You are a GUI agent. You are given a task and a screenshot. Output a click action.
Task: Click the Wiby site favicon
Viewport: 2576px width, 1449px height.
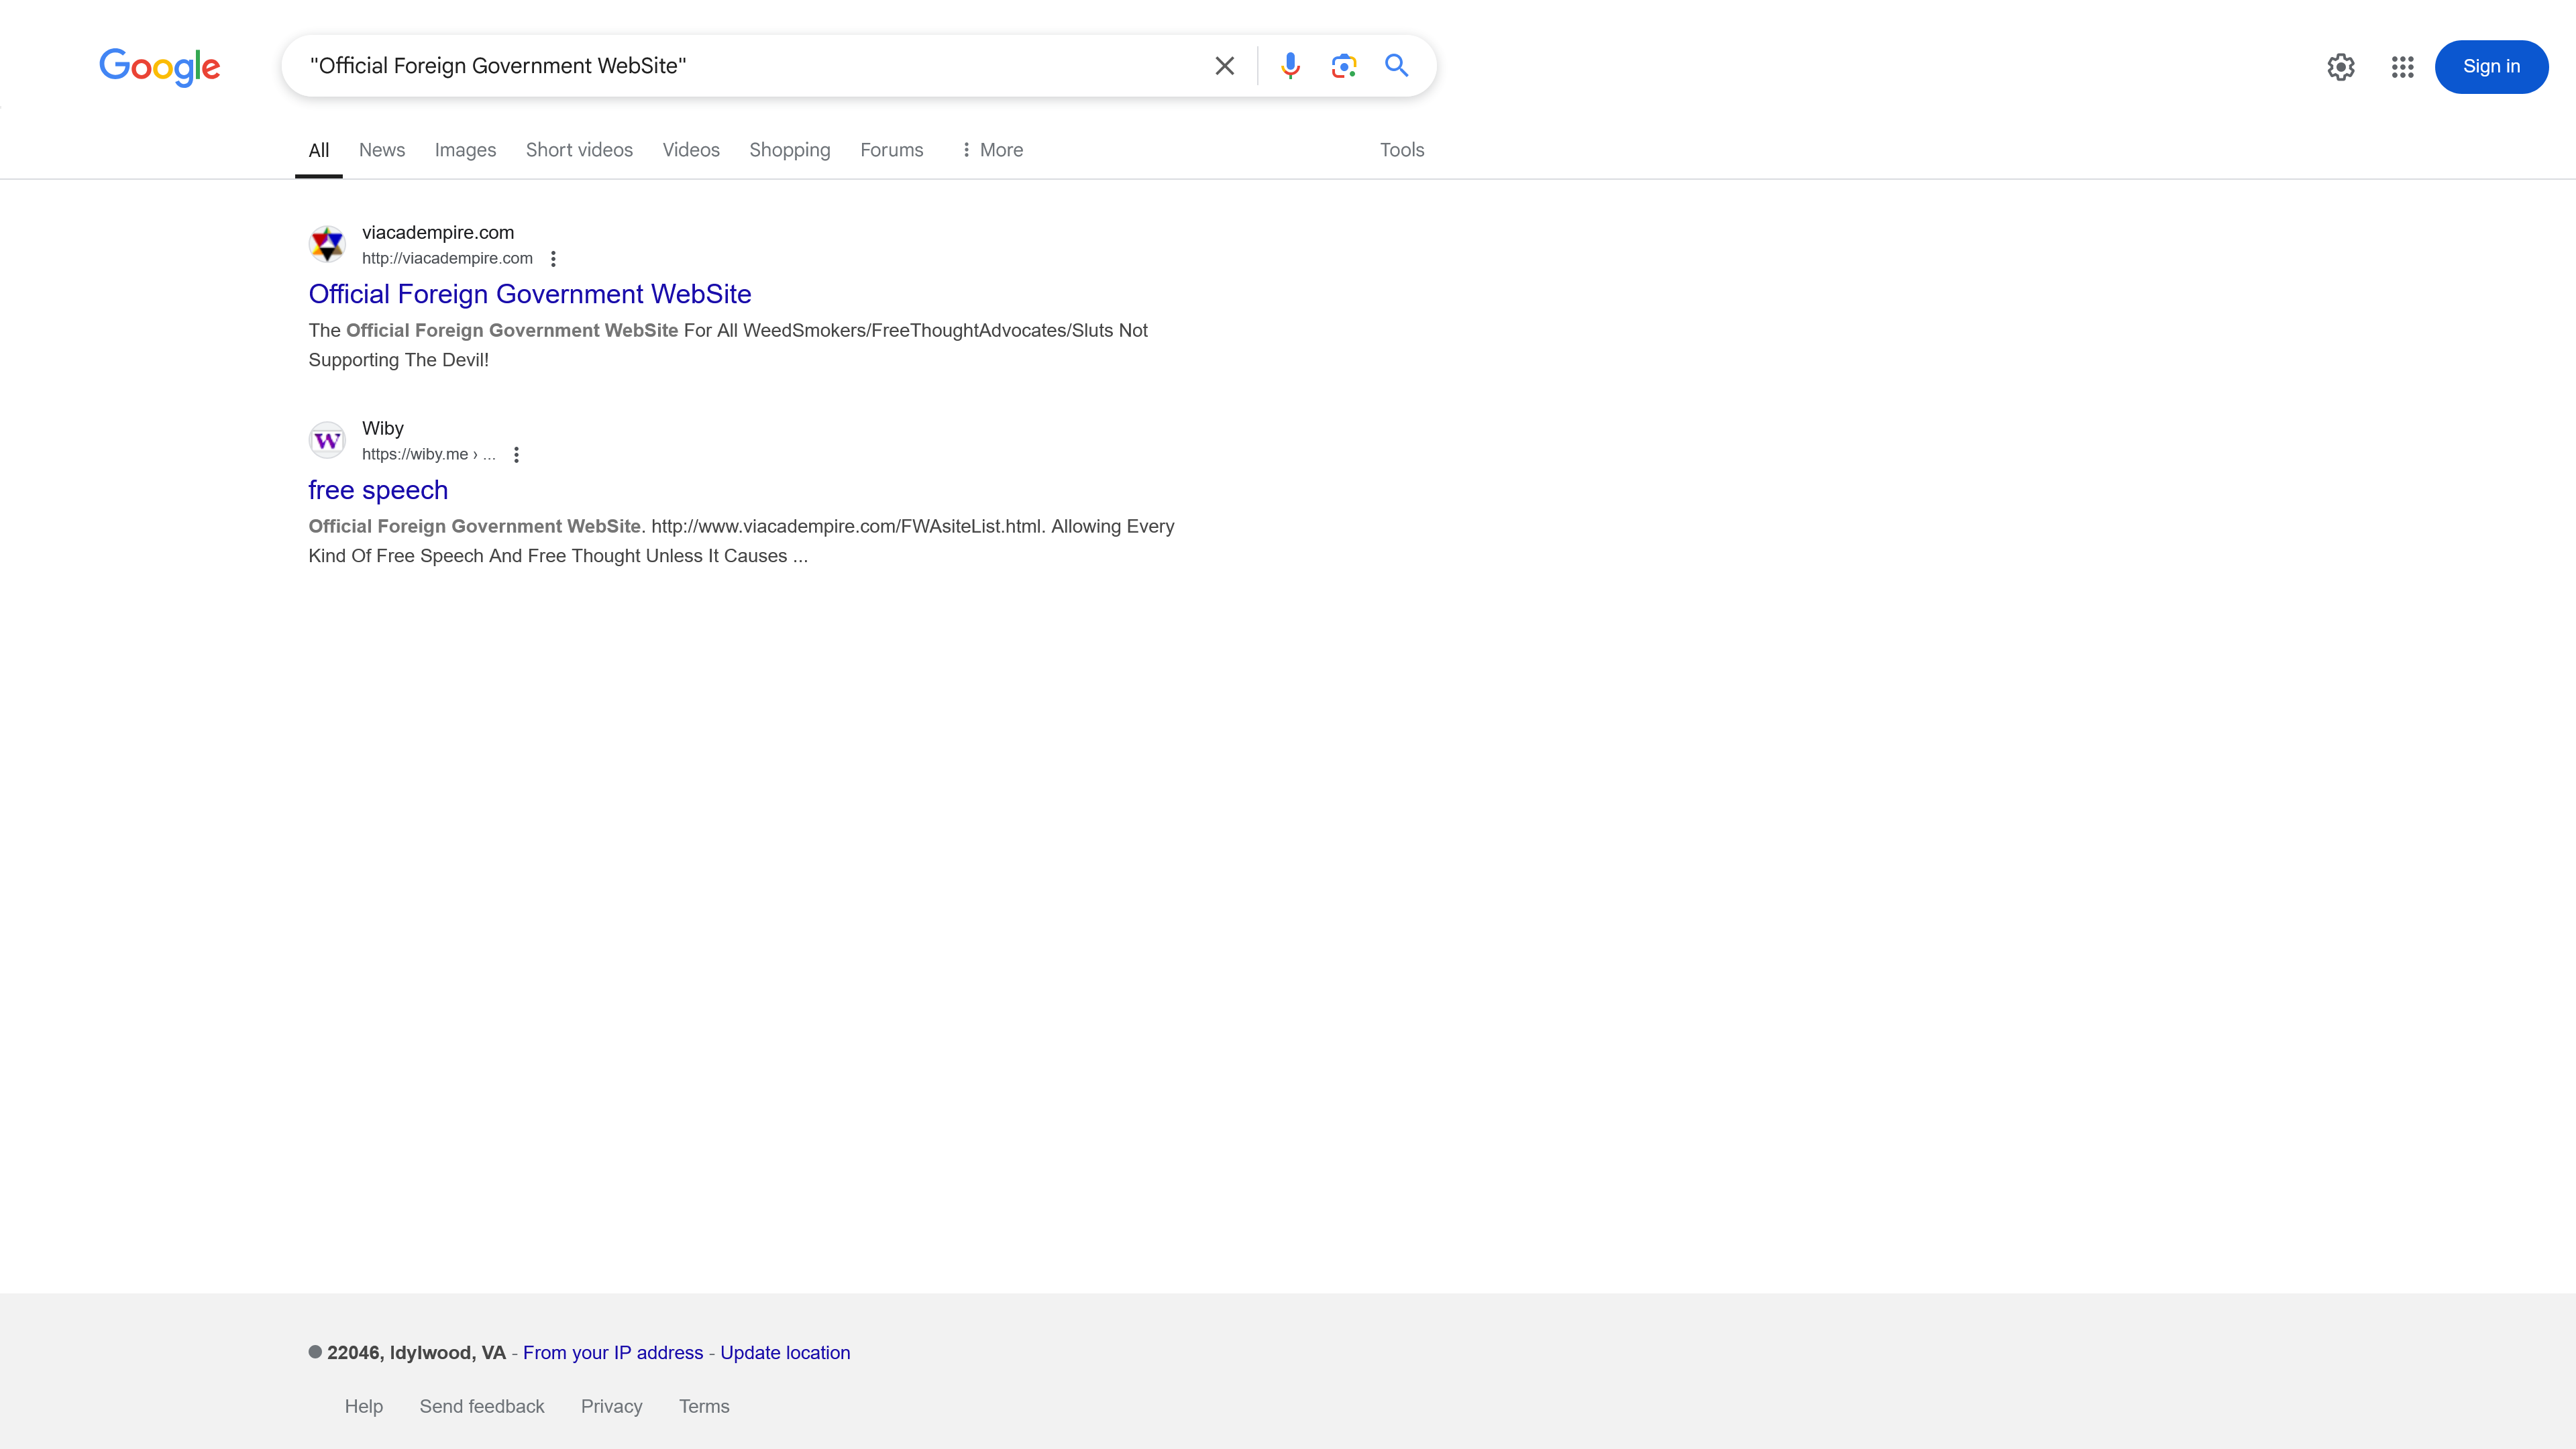point(327,440)
